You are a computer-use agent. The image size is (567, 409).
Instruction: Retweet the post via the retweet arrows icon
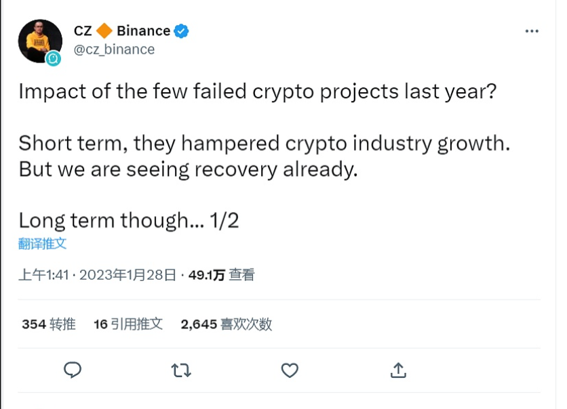180,371
